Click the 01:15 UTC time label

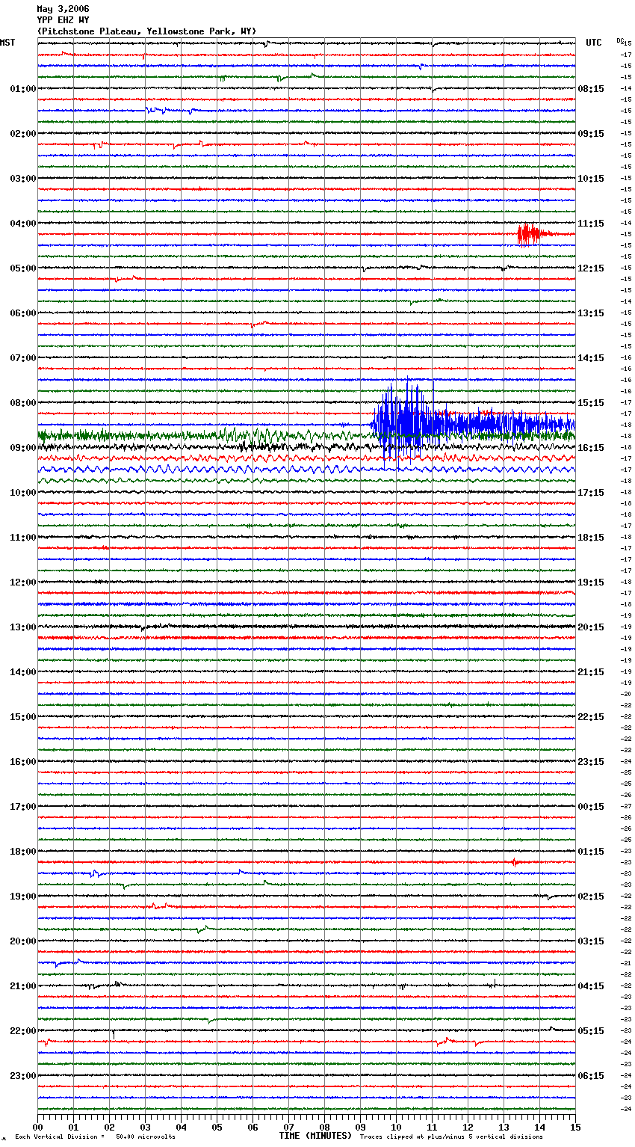coord(591,852)
